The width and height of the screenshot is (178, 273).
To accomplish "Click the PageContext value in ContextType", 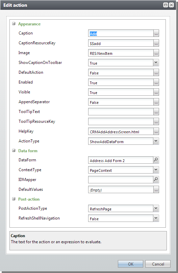I will point(101,170).
